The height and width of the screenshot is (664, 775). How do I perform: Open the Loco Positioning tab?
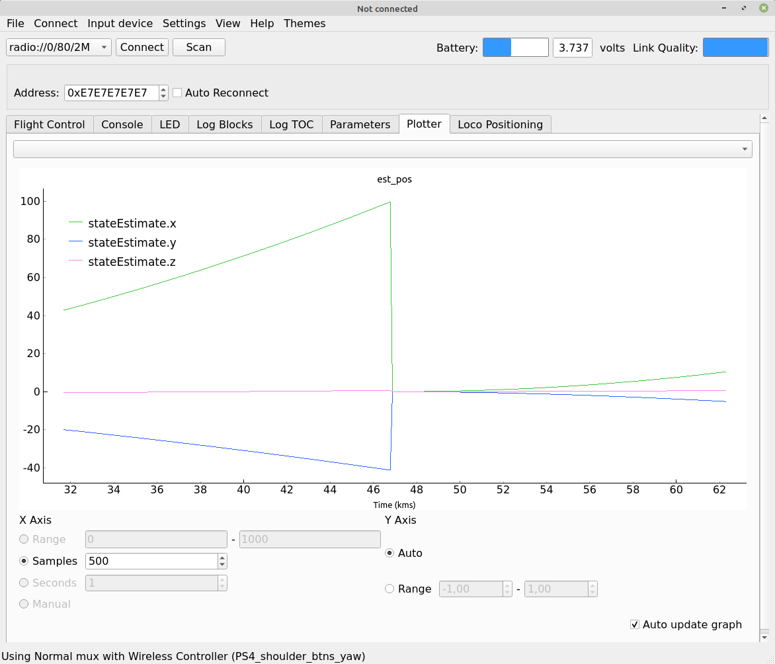click(x=500, y=124)
